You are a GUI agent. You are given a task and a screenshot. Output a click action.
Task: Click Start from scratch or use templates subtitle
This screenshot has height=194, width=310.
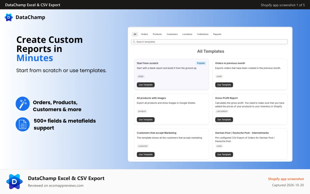coord(61,70)
